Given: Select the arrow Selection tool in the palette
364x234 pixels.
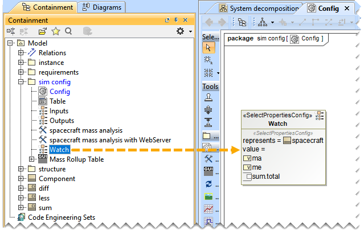Looking at the screenshot, I should click(x=209, y=48).
